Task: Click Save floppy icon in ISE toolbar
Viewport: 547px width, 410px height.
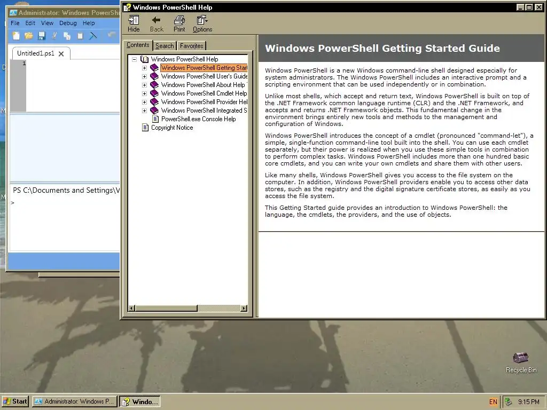Action: tap(42, 36)
